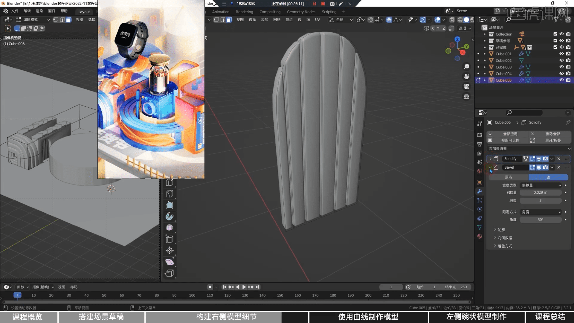
Task: Toggle Cube.005 visibility eye
Action: tap(562, 80)
